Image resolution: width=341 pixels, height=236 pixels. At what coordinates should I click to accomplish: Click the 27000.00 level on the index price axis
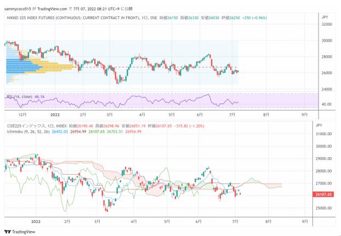point(323,183)
